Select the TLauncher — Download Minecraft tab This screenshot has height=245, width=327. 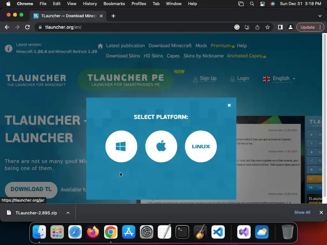(68, 16)
